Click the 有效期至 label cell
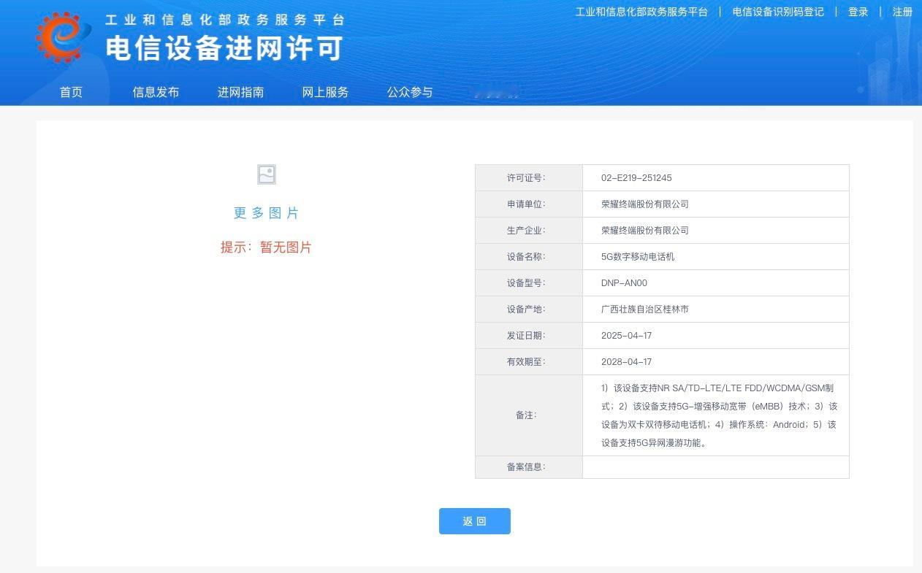 (x=529, y=362)
